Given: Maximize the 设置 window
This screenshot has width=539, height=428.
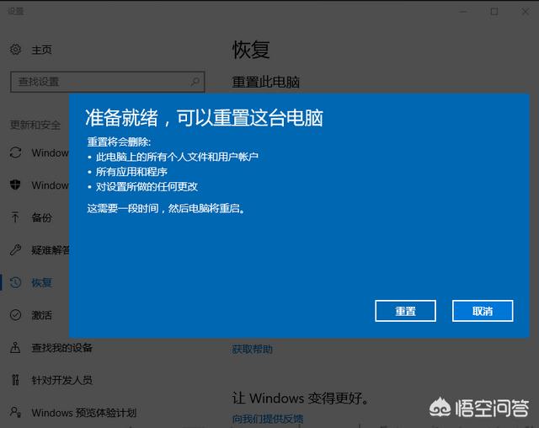Looking at the screenshot, I should 494,12.
